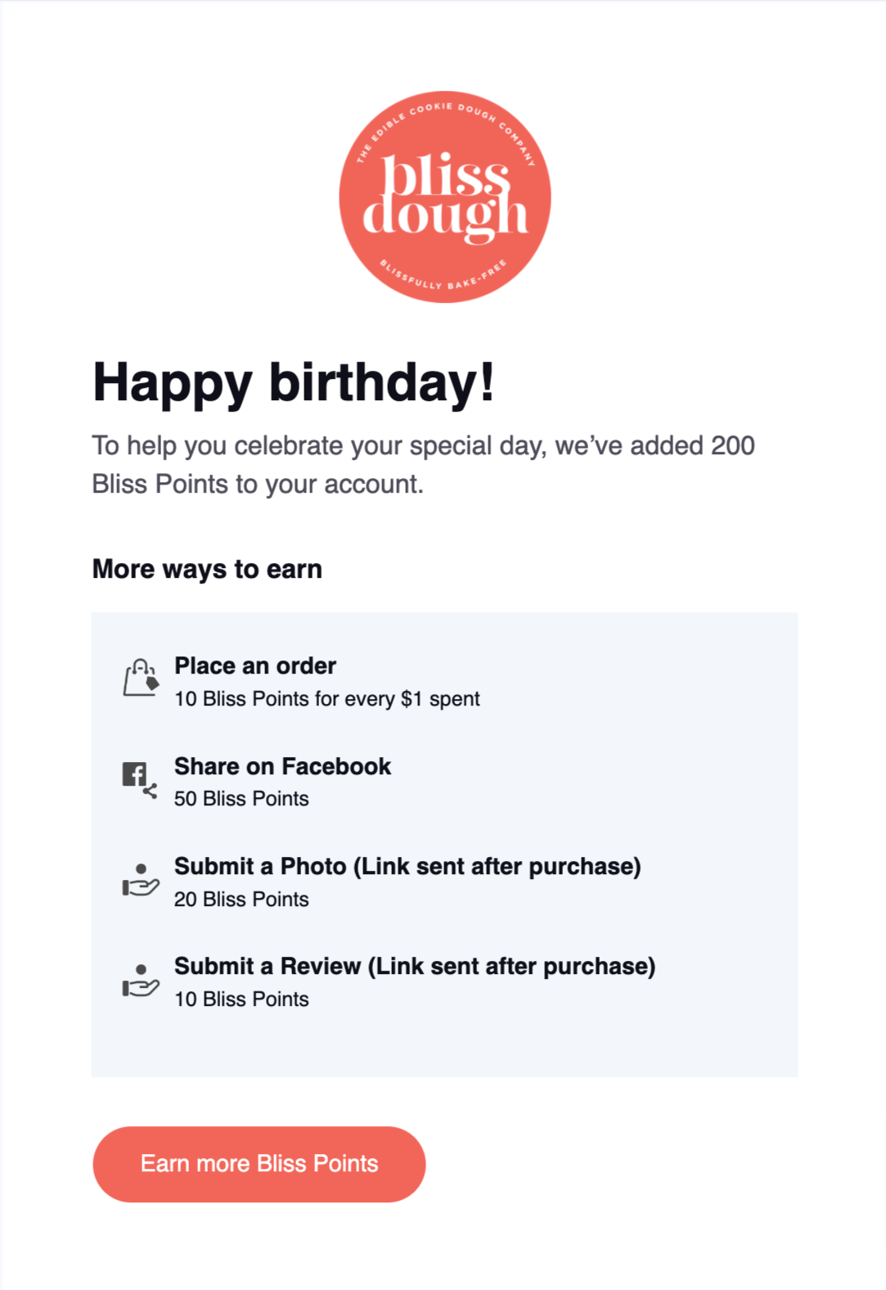
Task: Click the Facebook share icon
Action: 140,779
